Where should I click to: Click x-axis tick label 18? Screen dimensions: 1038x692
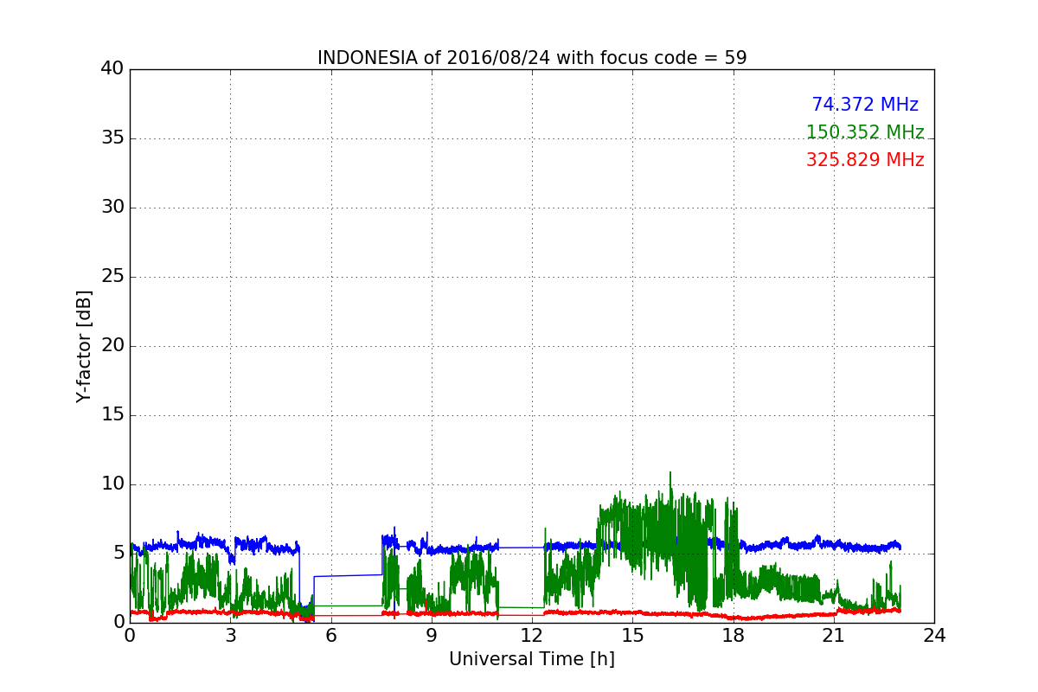pyautogui.click(x=734, y=636)
